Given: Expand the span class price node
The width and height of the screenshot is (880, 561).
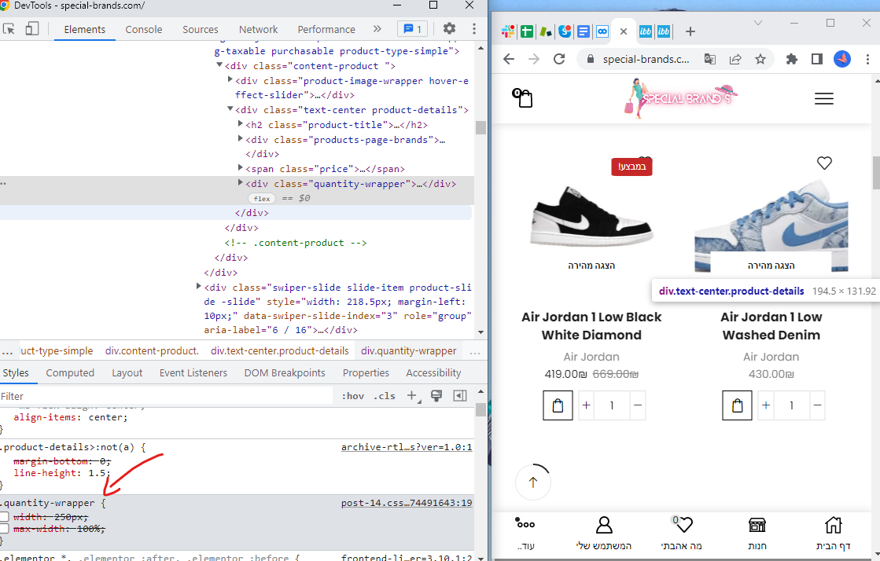Looking at the screenshot, I should click(x=240, y=167).
